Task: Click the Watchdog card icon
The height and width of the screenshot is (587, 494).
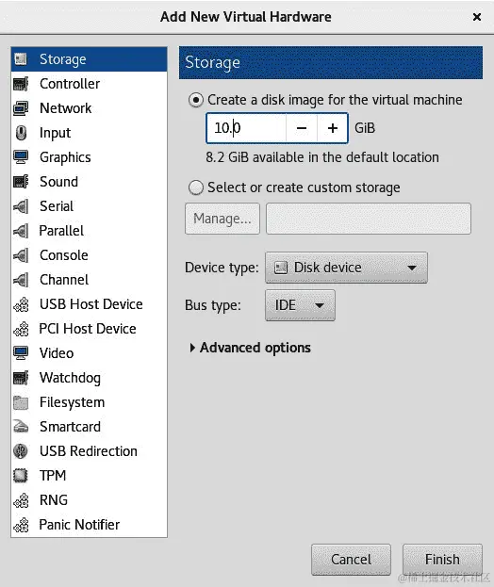Action: pos(21,378)
